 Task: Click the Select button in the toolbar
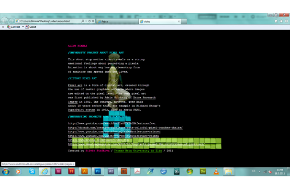(x=33, y=27)
